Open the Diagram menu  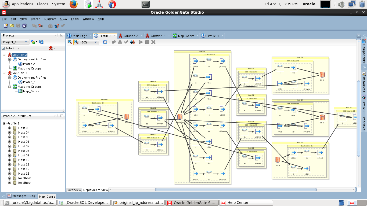point(50,19)
